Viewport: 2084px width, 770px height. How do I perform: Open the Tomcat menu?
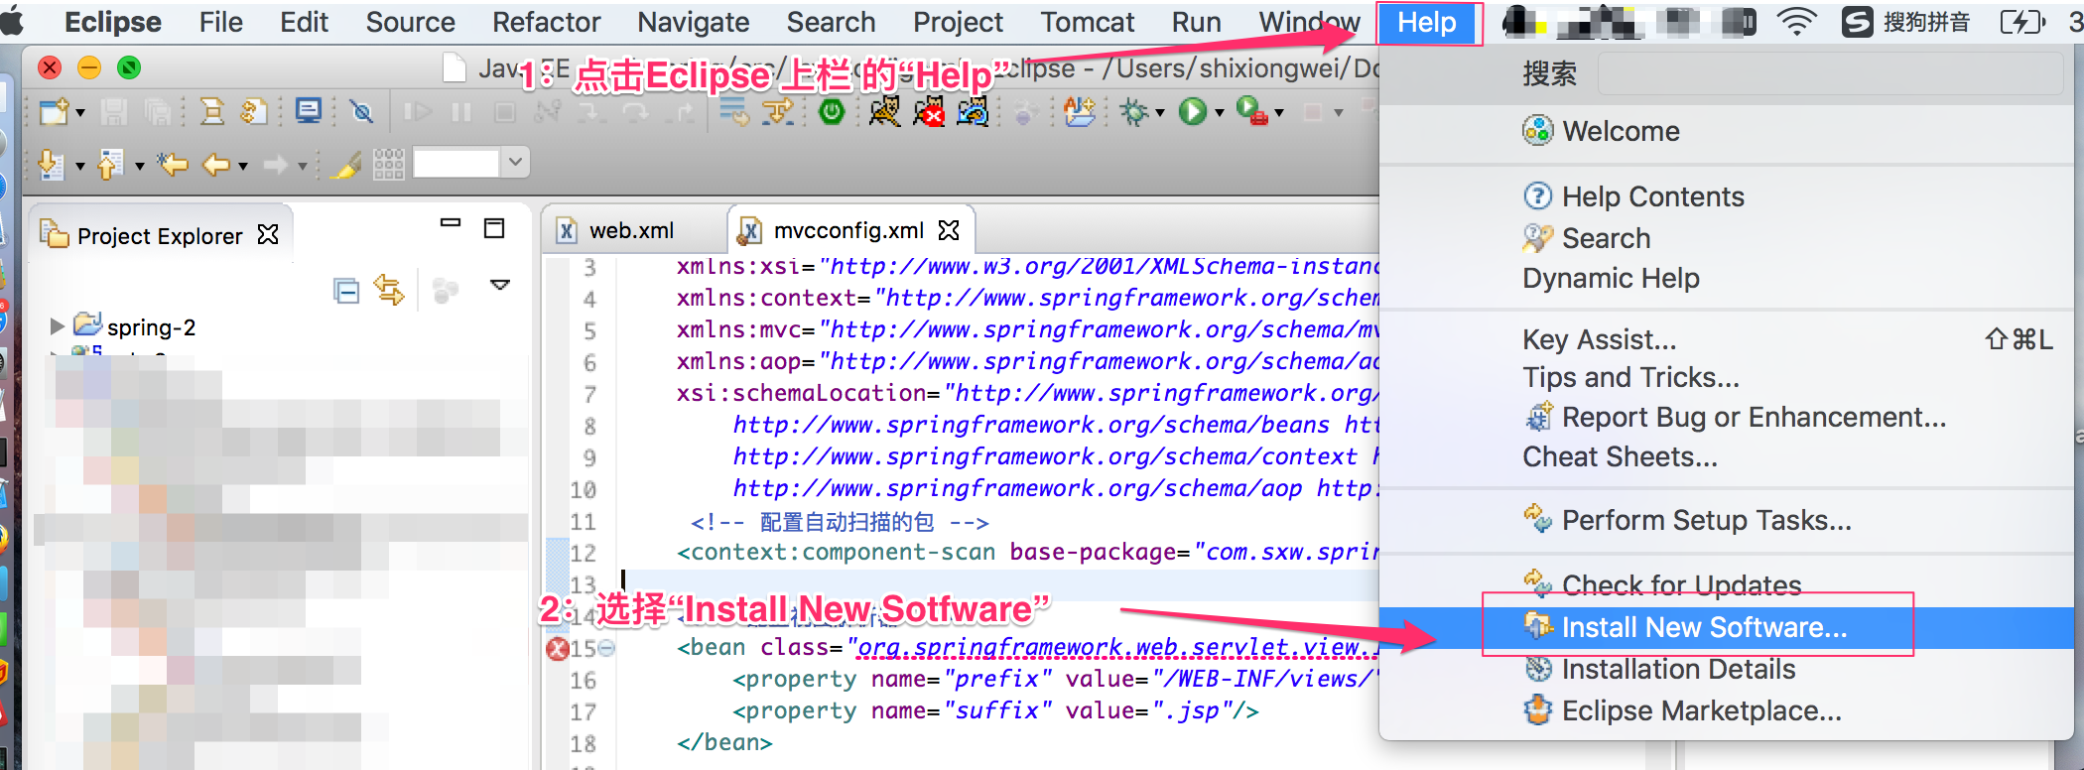tap(1087, 22)
